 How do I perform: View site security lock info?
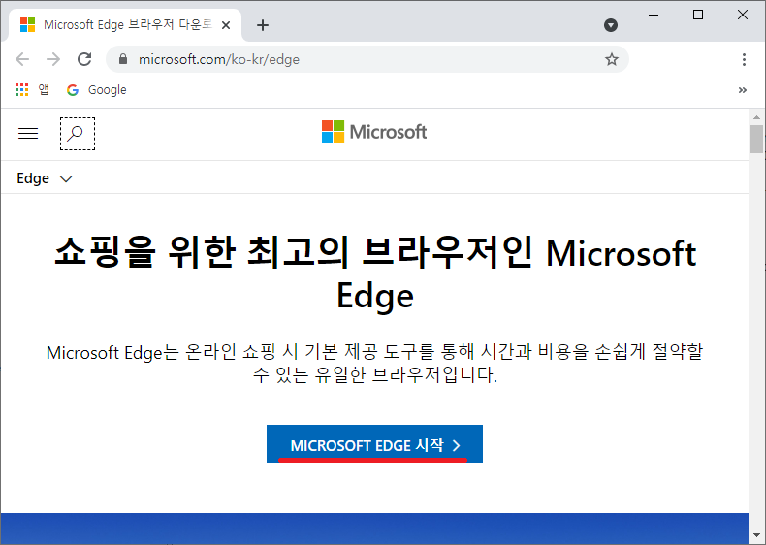point(123,59)
